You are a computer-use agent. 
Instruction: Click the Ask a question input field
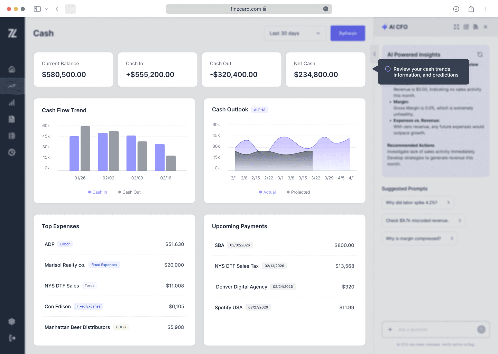pyautogui.click(x=436, y=329)
